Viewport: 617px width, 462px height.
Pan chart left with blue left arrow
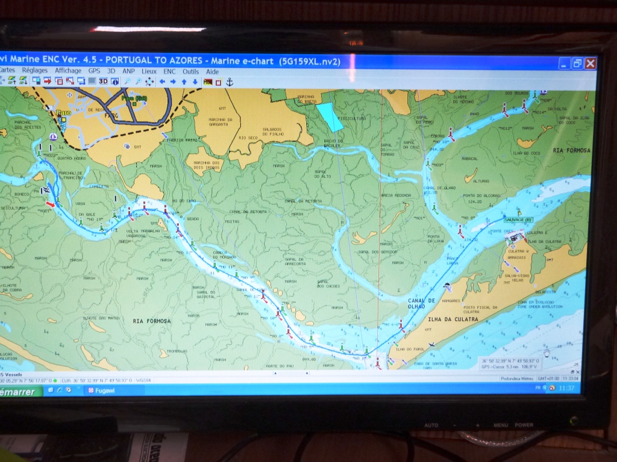[162, 82]
